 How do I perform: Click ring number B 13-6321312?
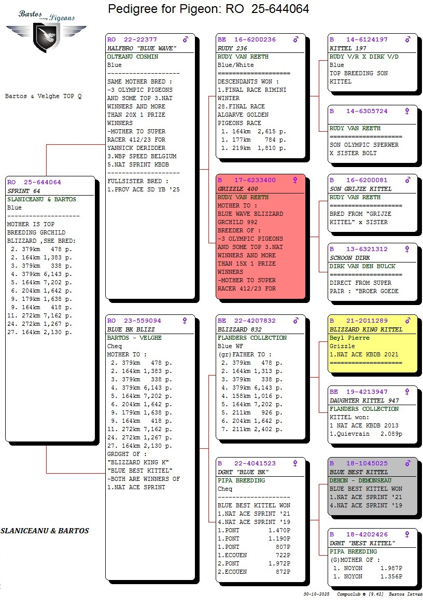point(359,249)
